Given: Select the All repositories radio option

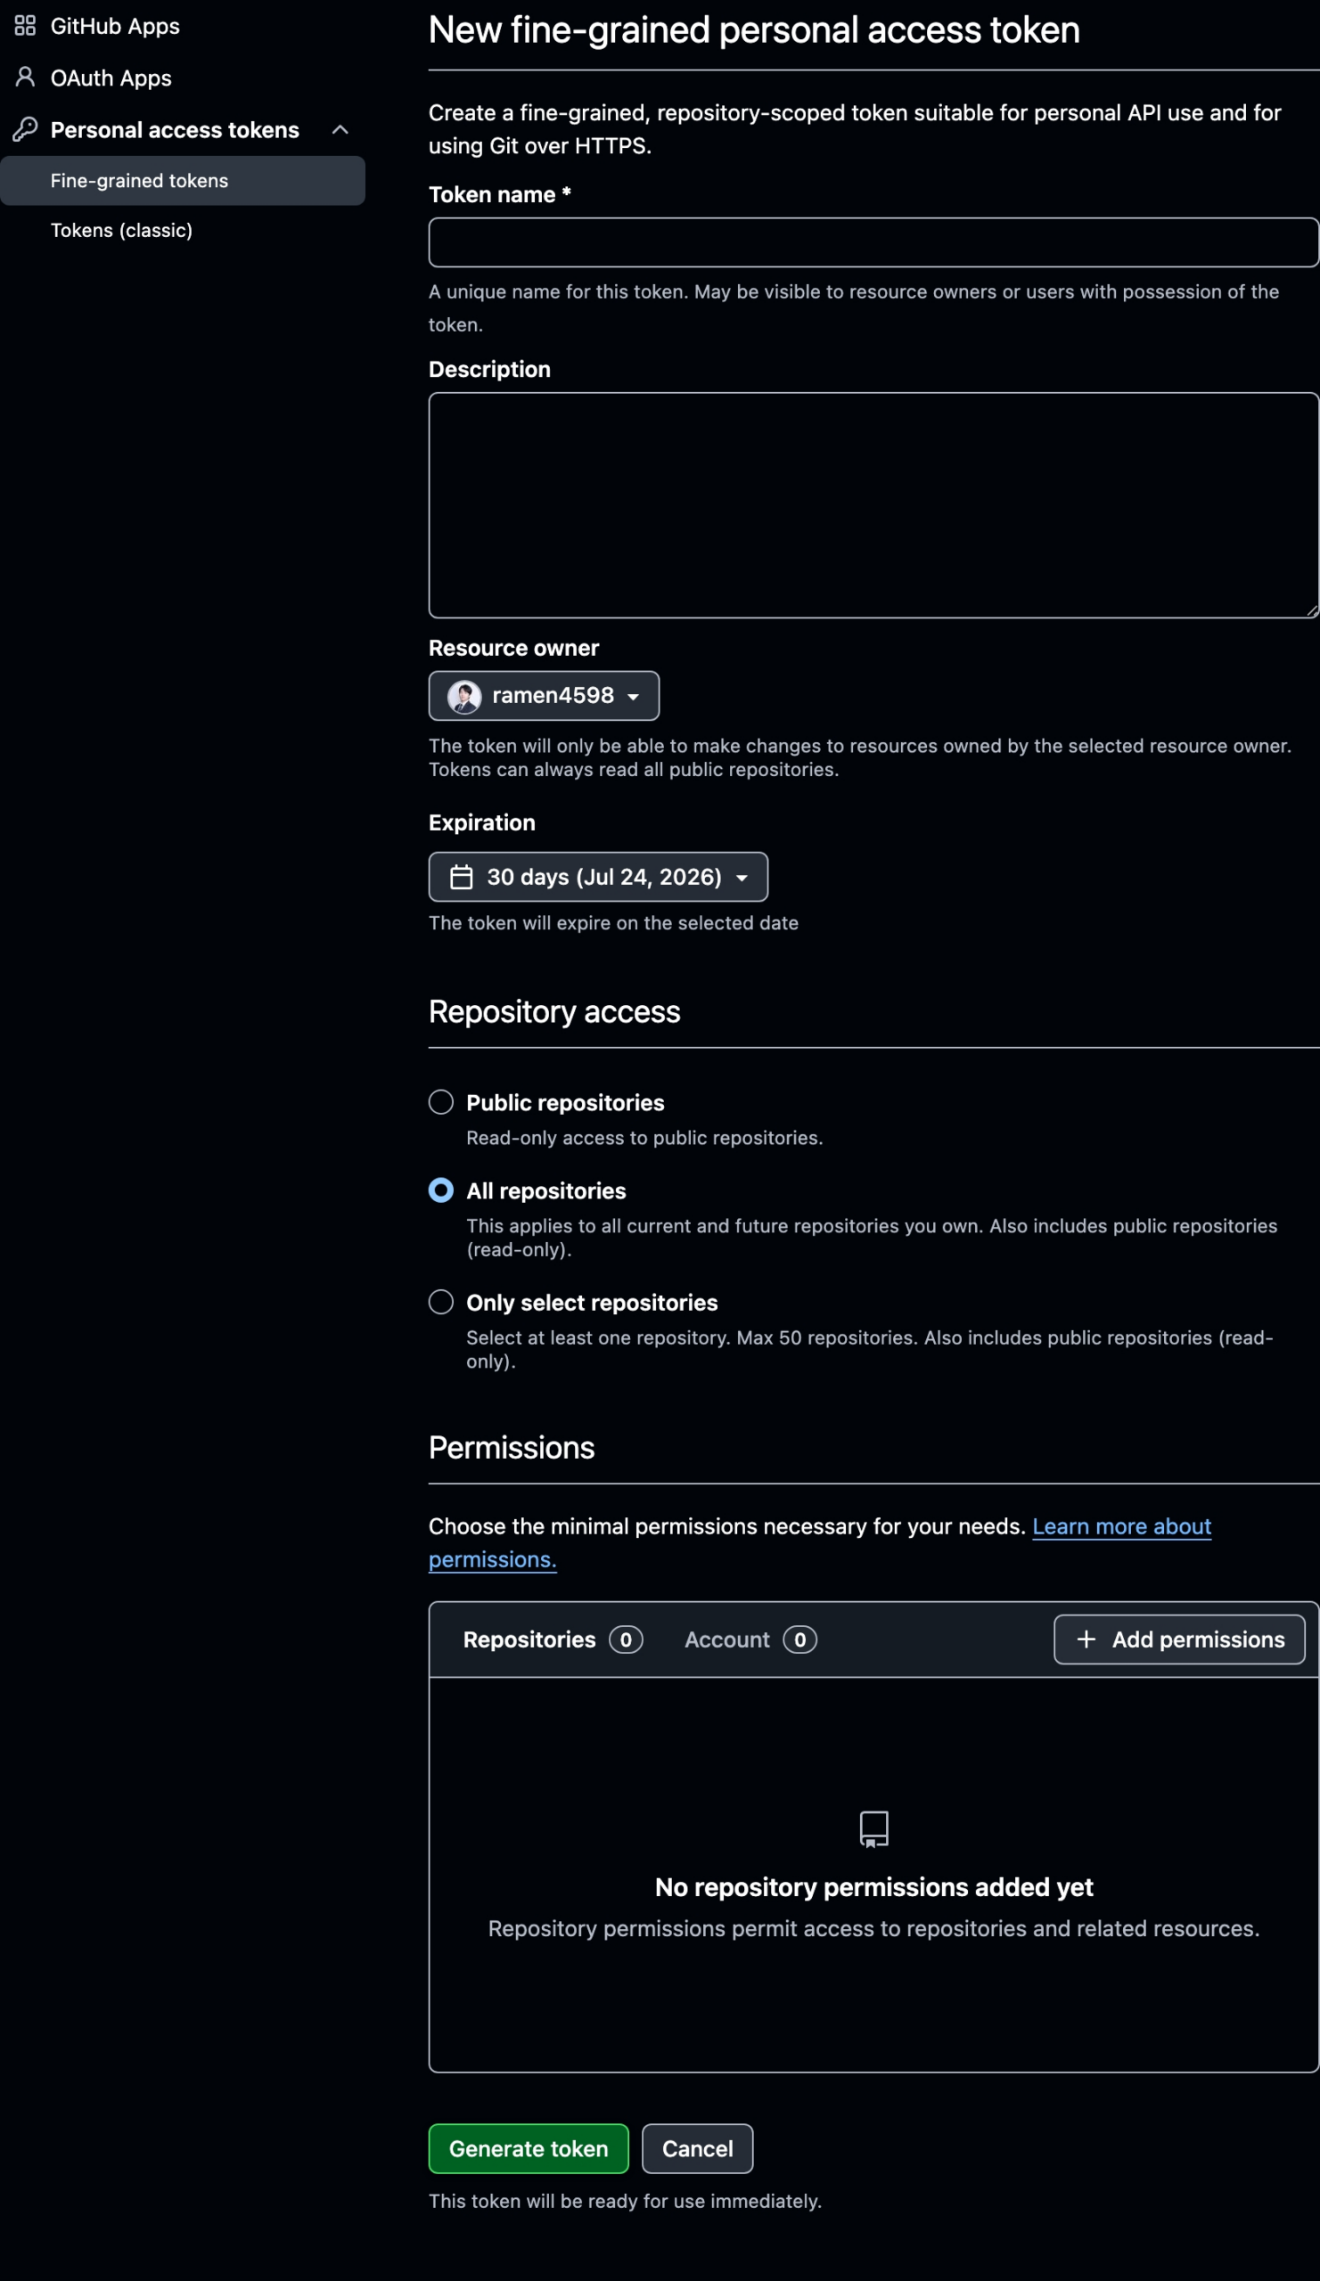Looking at the screenshot, I should pos(441,1190).
